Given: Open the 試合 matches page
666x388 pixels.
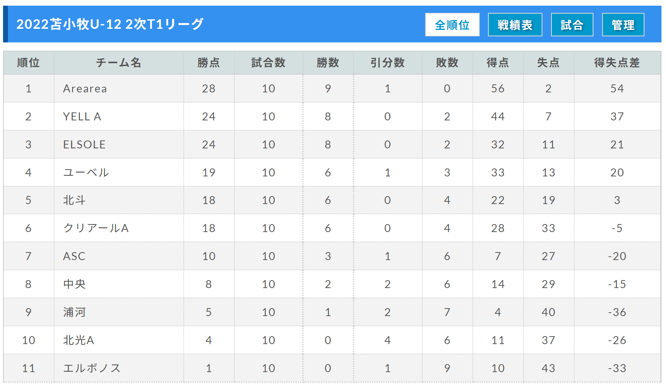Looking at the screenshot, I should 572,25.
